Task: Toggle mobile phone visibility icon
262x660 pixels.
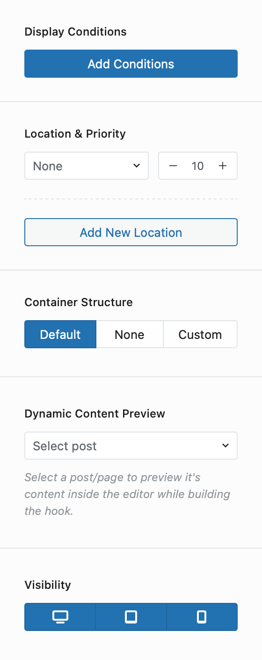Action: pyautogui.click(x=202, y=617)
